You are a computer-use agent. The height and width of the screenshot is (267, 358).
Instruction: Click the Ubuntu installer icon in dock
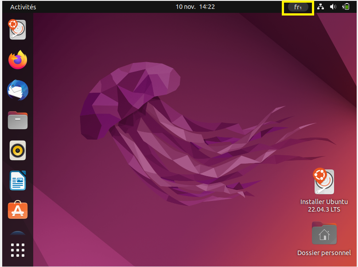coord(18,30)
